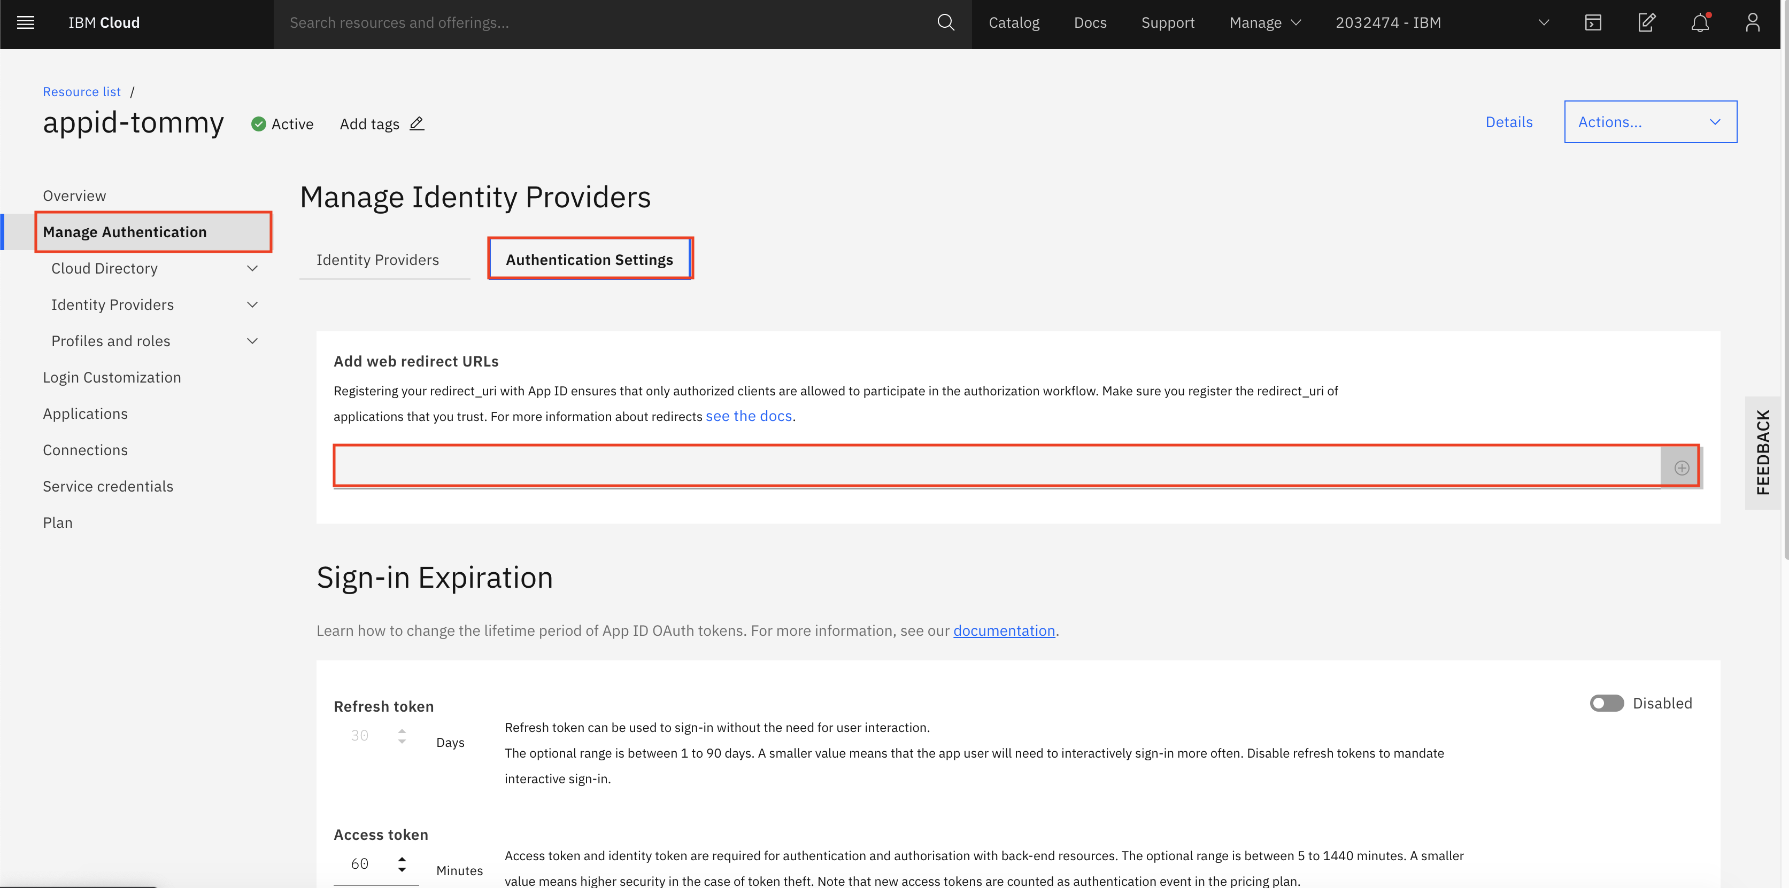Expand the Identity Providers sidebar section
Image resolution: width=1789 pixels, height=888 pixels.
[x=253, y=305]
